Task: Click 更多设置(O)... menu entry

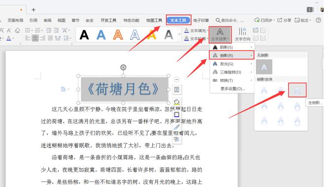Action: [x=232, y=89]
